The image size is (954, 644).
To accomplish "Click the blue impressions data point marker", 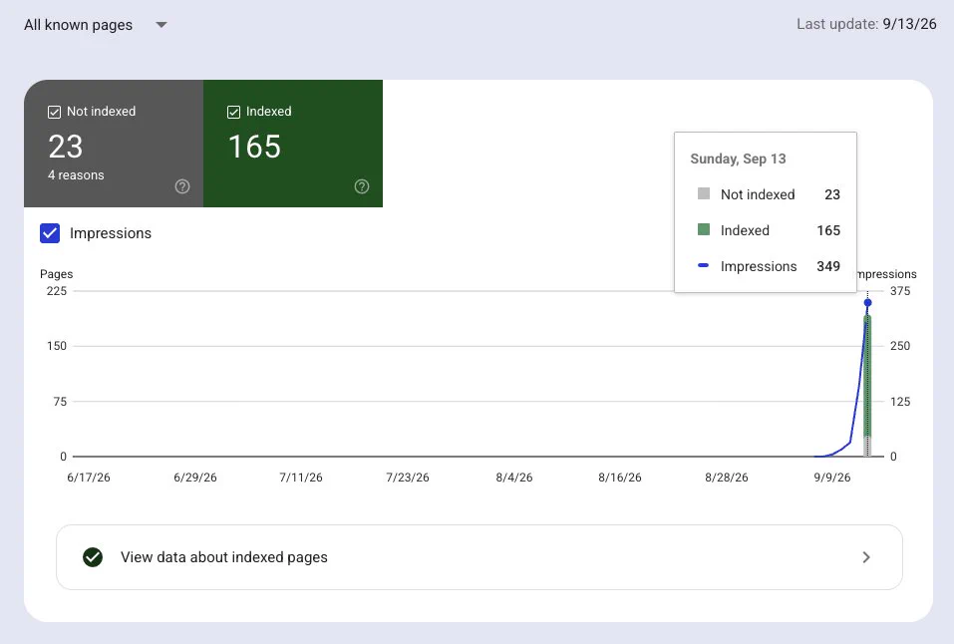I will (867, 302).
